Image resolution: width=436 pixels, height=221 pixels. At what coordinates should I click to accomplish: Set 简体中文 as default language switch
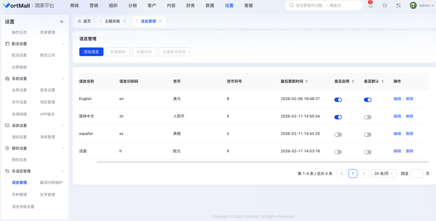(x=368, y=117)
